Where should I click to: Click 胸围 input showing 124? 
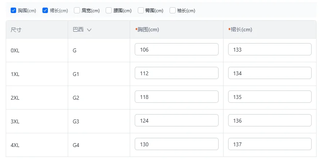click(x=176, y=121)
